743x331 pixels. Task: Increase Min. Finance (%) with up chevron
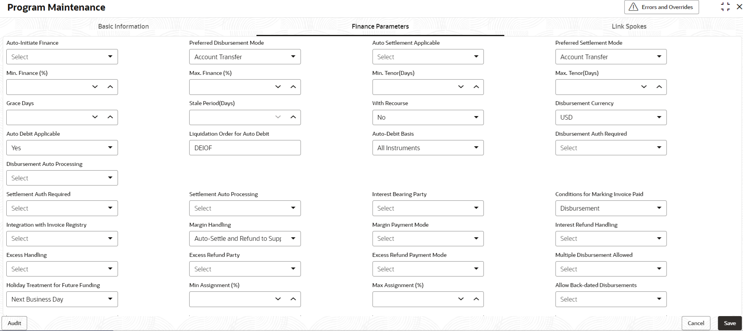110,87
